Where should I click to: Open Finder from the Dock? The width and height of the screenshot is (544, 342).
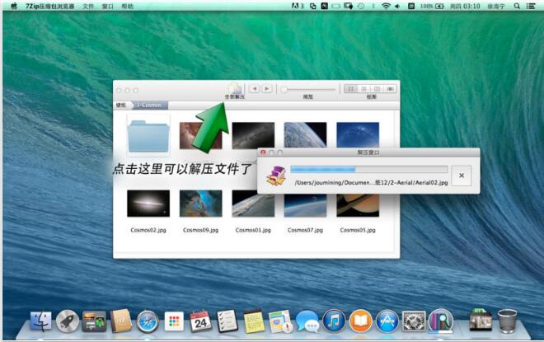click(x=40, y=321)
